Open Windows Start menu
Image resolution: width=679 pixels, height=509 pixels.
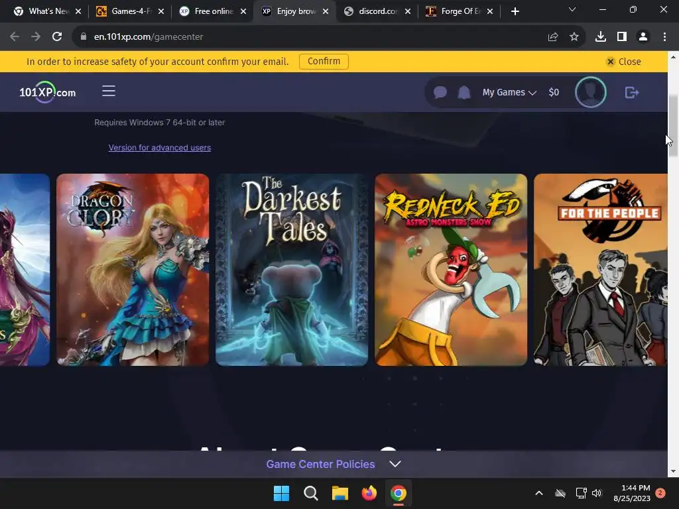(x=281, y=493)
